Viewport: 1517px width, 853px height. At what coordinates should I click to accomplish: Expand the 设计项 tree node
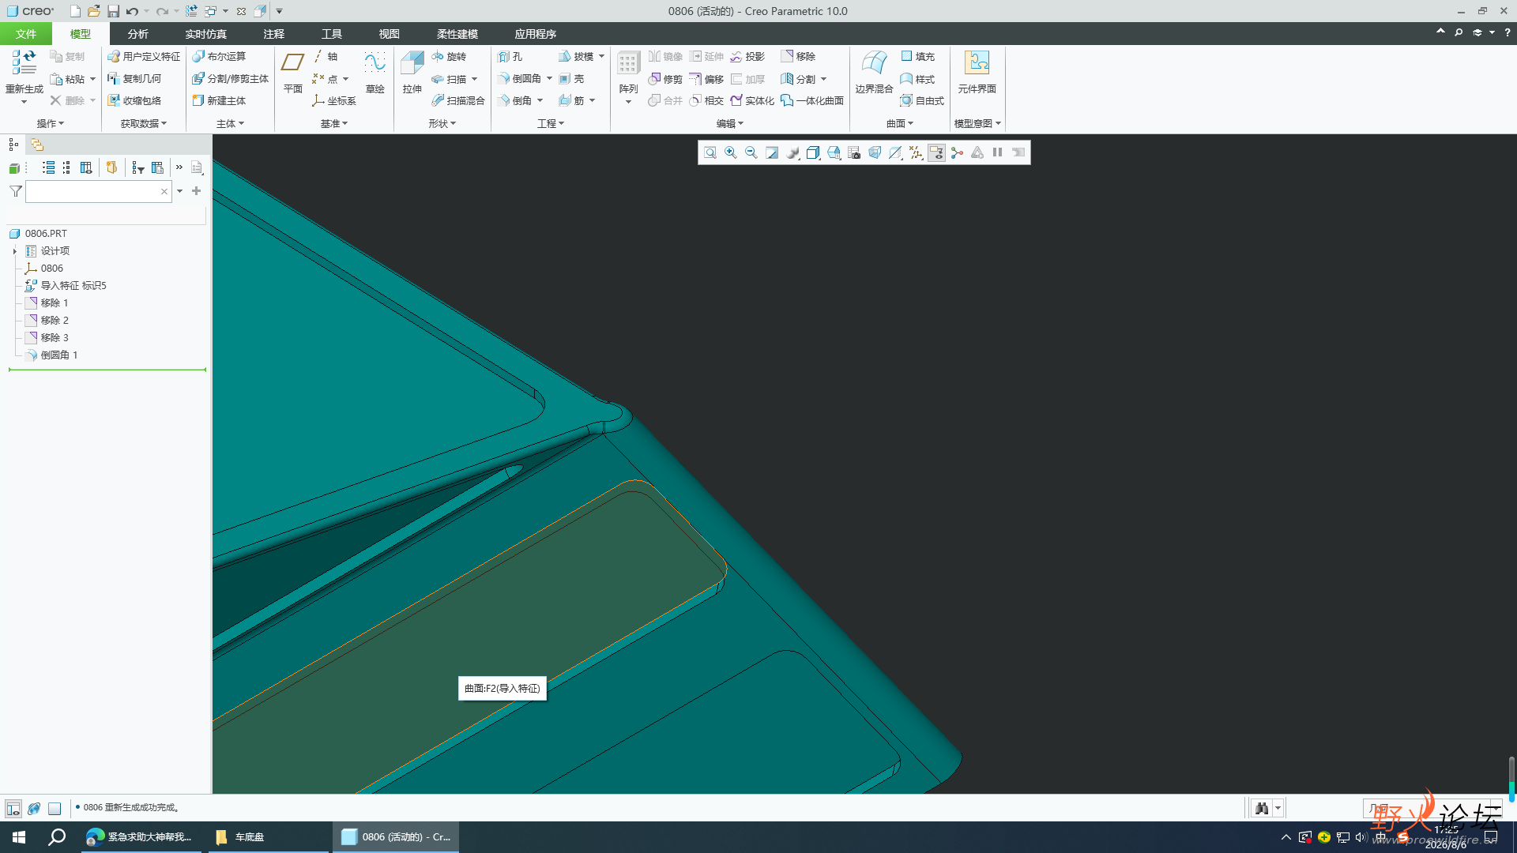pyautogui.click(x=14, y=251)
